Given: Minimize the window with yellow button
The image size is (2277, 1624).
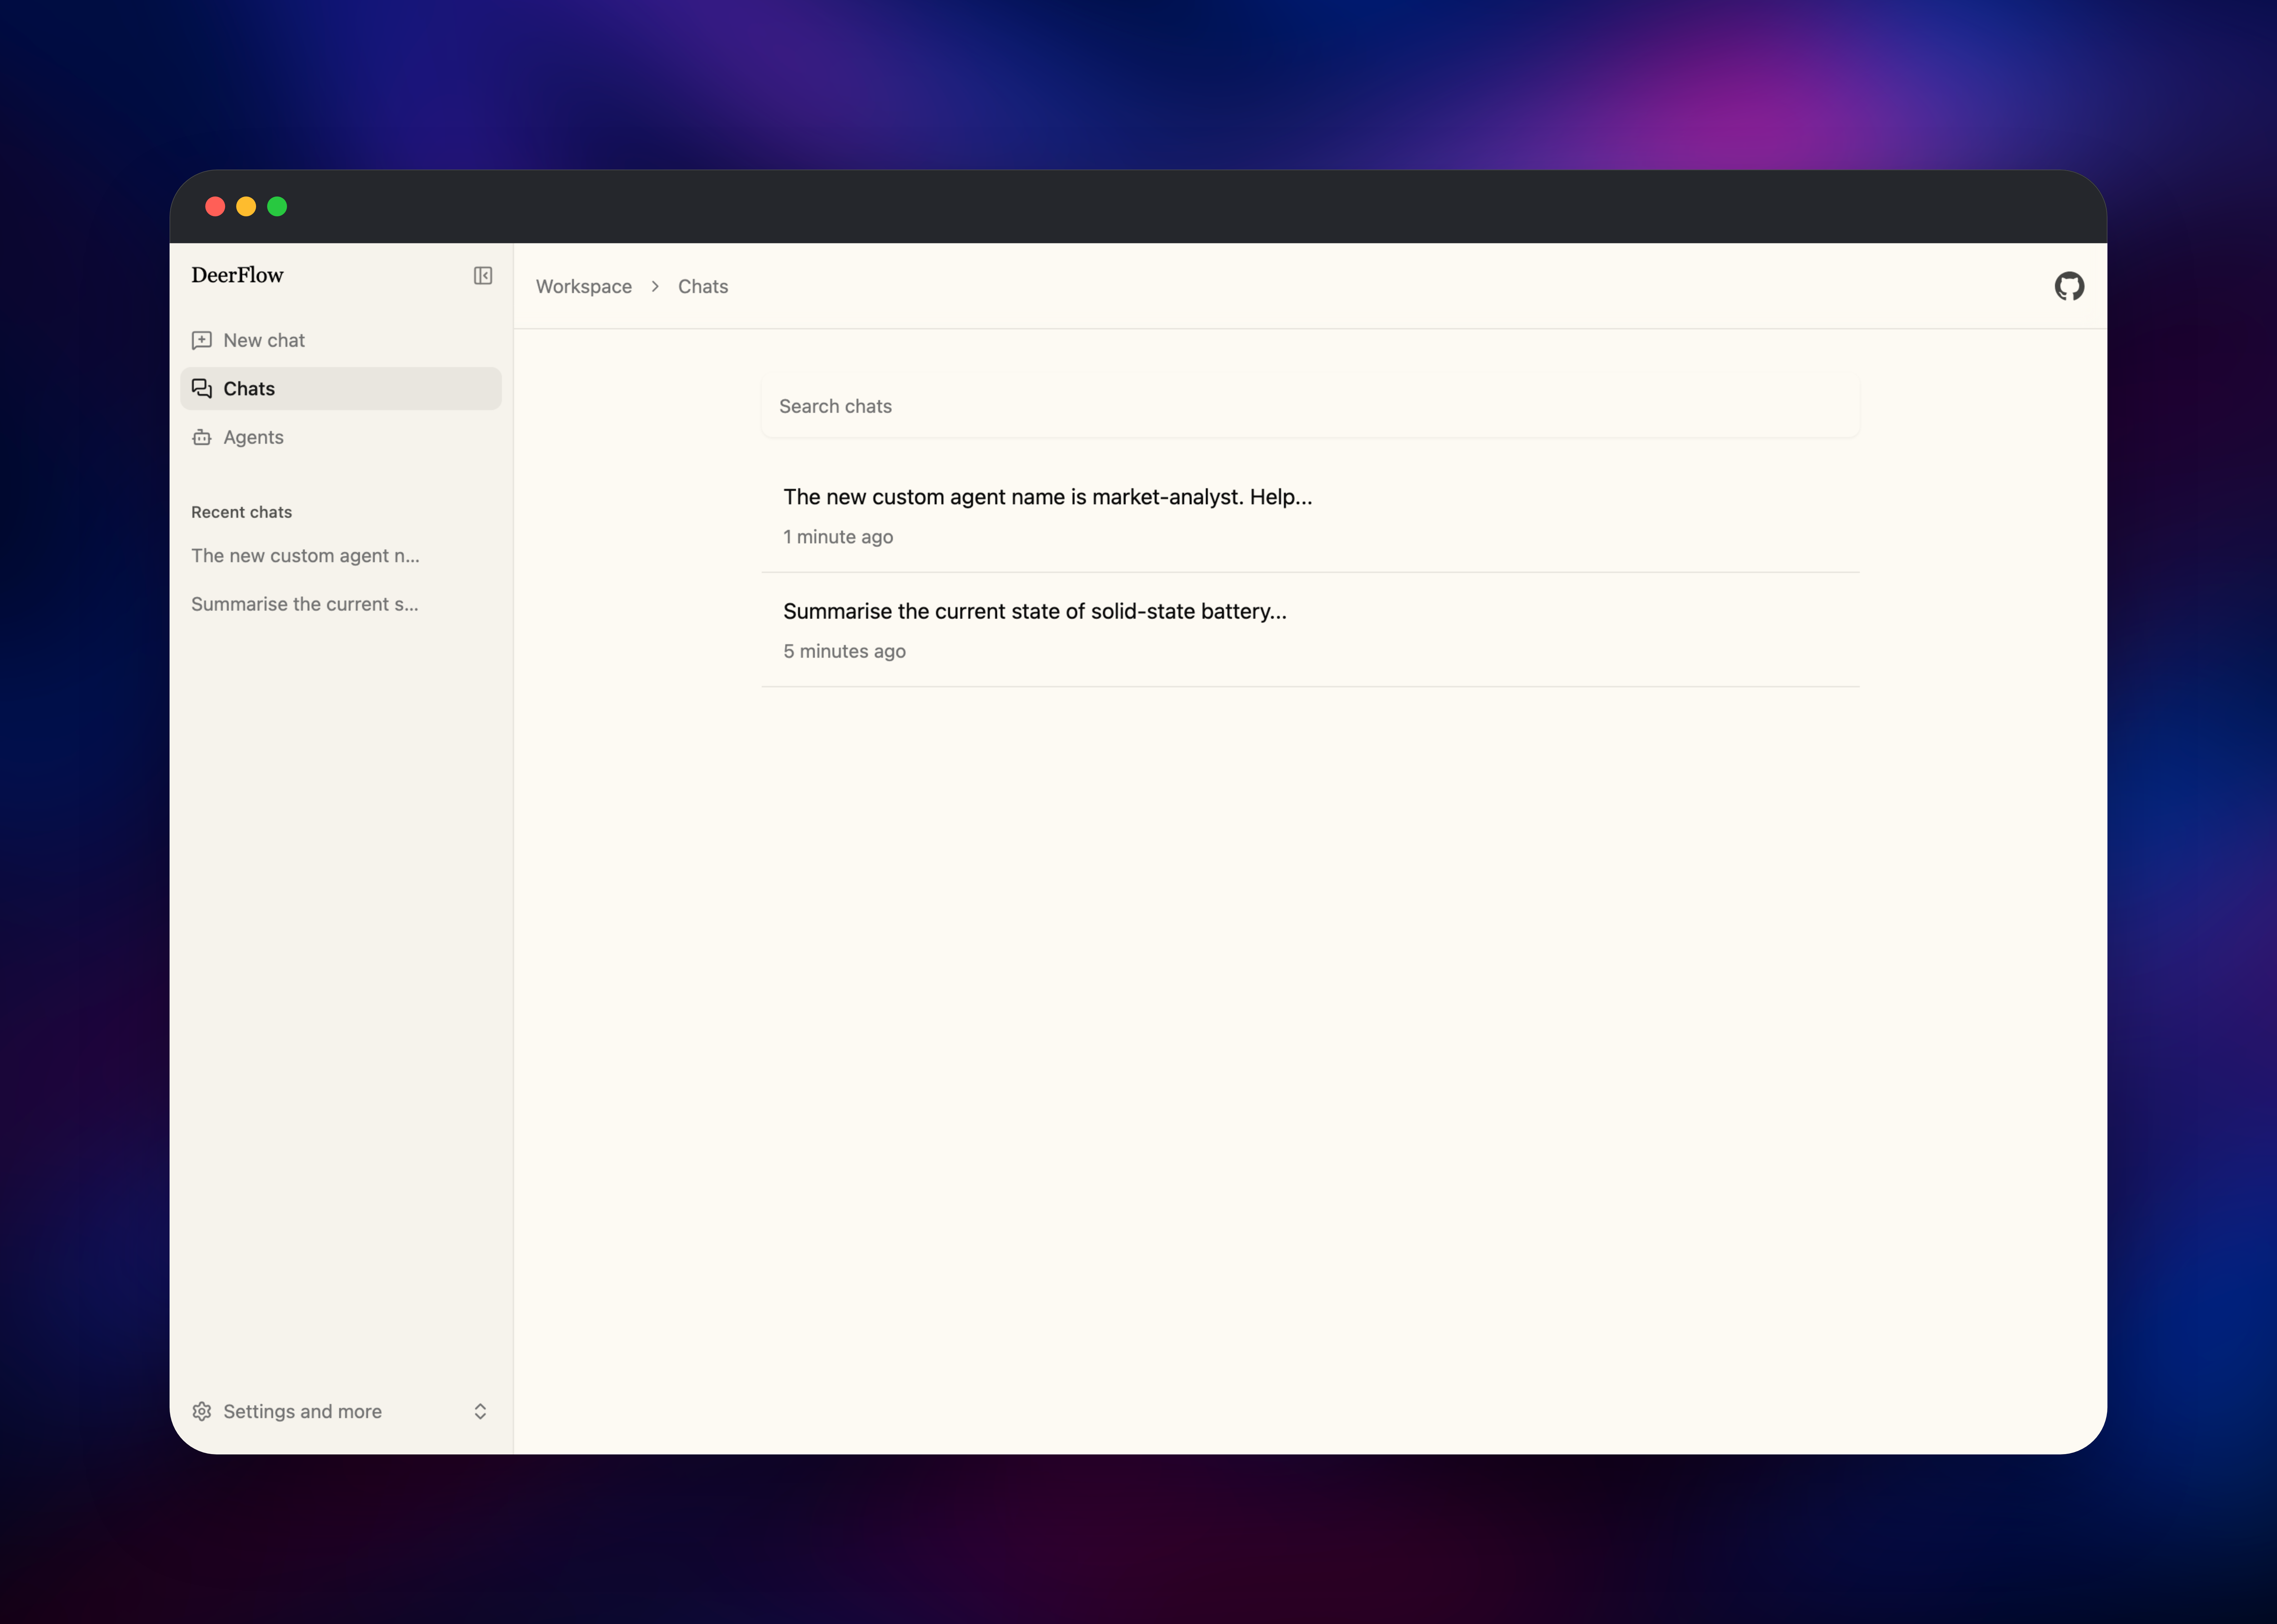Looking at the screenshot, I should pyautogui.click(x=246, y=206).
